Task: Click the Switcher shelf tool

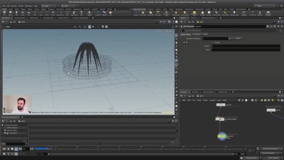Action: [260, 13]
